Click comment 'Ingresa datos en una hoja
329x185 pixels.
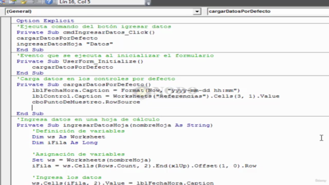pyautogui.click(x=88, y=120)
